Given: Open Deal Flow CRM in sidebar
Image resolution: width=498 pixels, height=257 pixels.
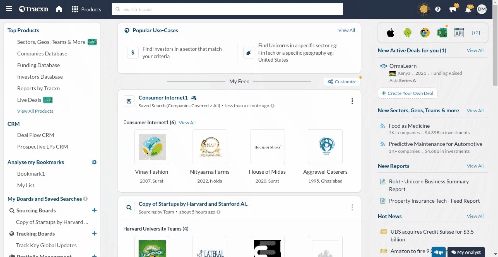Looking at the screenshot, I should click(x=35, y=135).
